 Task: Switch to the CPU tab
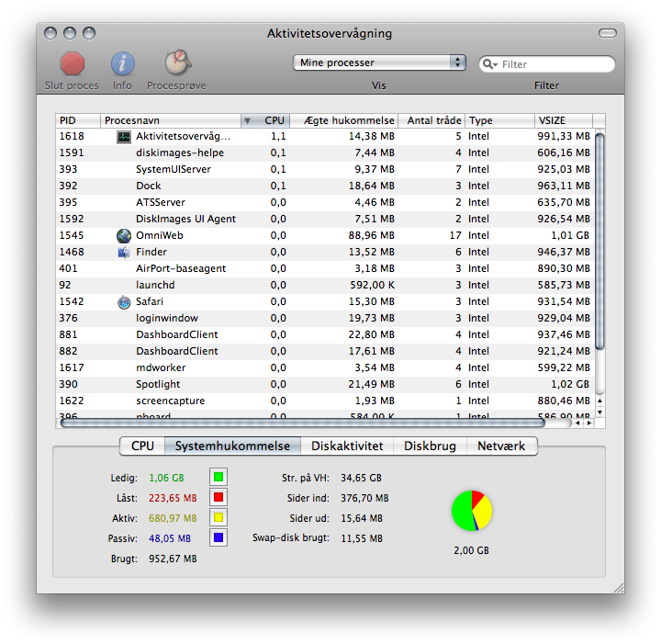142,446
